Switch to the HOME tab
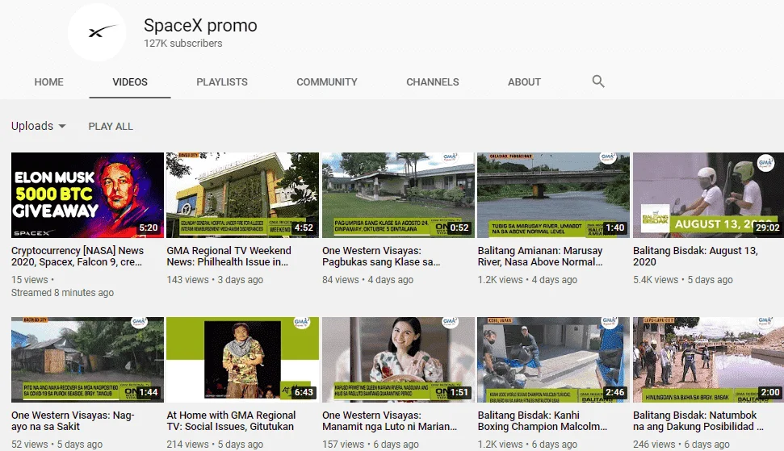Screen dimensions: 784x451 49,82
